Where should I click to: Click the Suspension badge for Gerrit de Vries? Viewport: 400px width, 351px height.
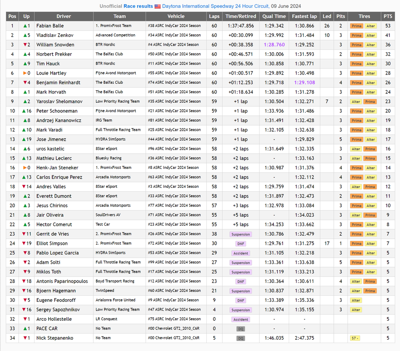pyautogui.click(x=241, y=234)
